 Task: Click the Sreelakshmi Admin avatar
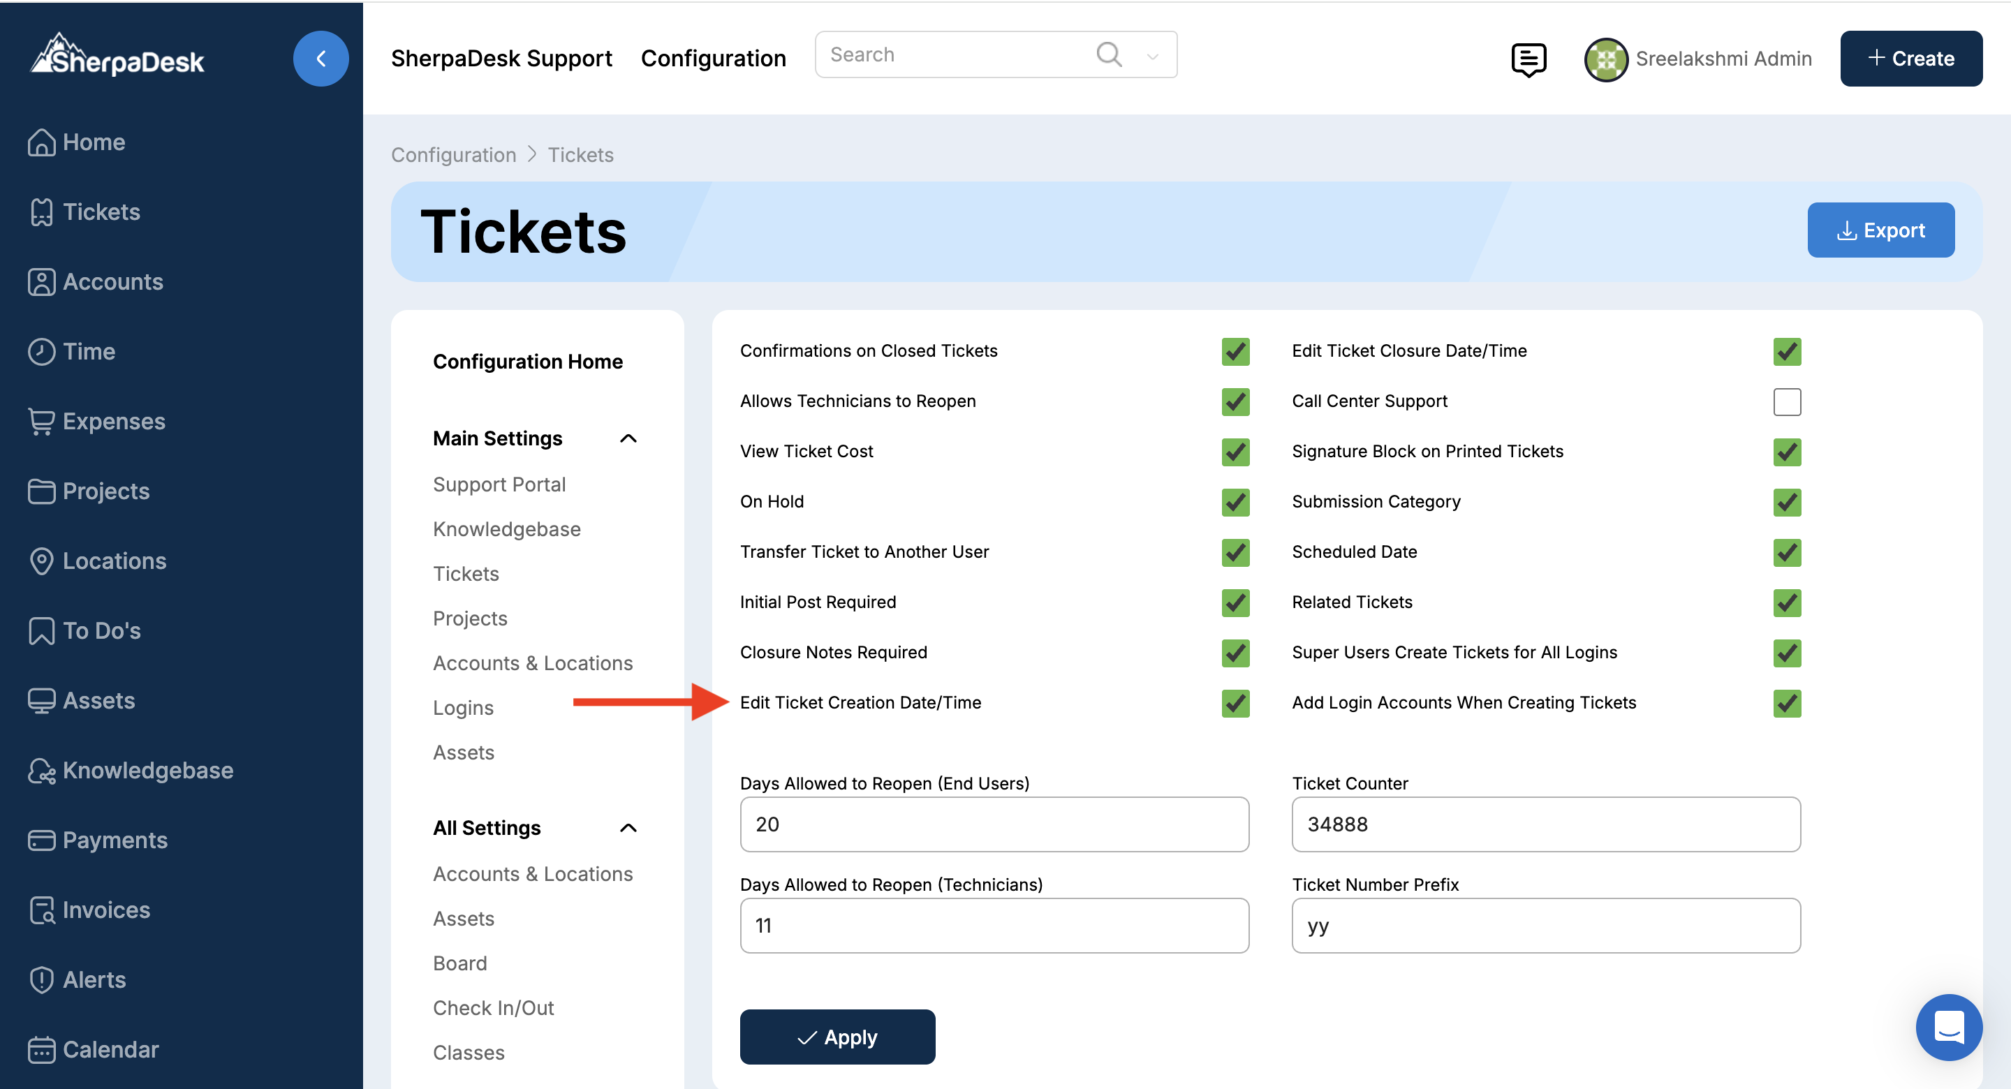point(1605,59)
